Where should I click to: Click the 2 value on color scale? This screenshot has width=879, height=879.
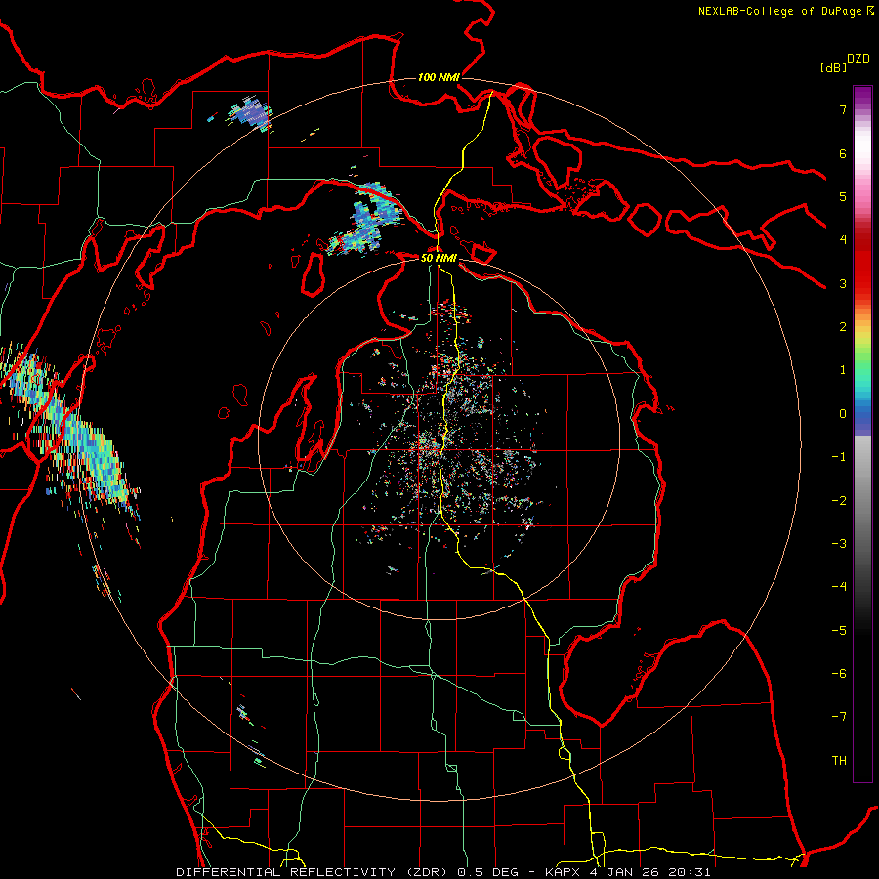pyautogui.click(x=843, y=327)
